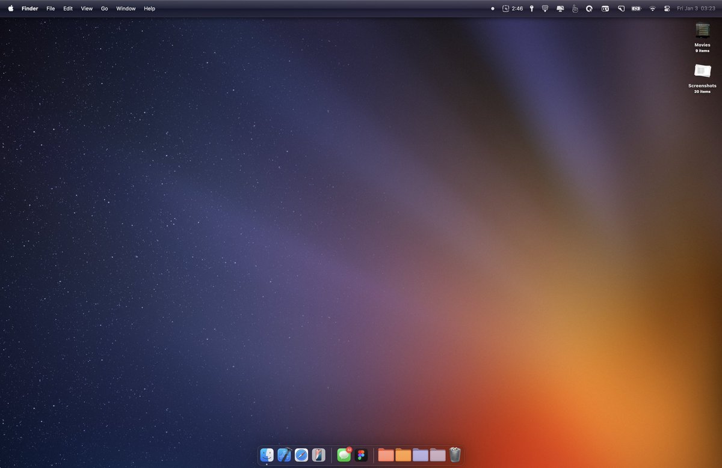Screen dimensions: 722x468
Task: Click the pointing hand icon in menu bar
Action: pos(575,8)
